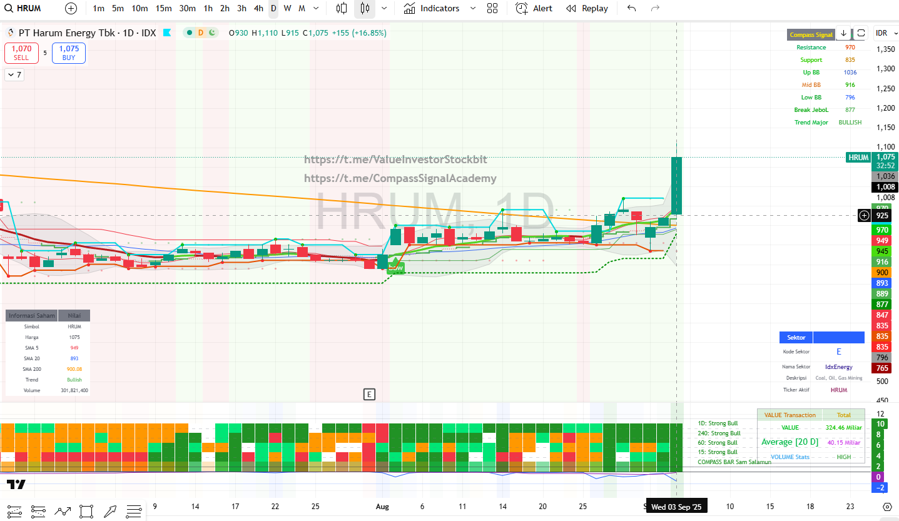
Task: Click the E earnings marker
Action: [x=370, y=394]
